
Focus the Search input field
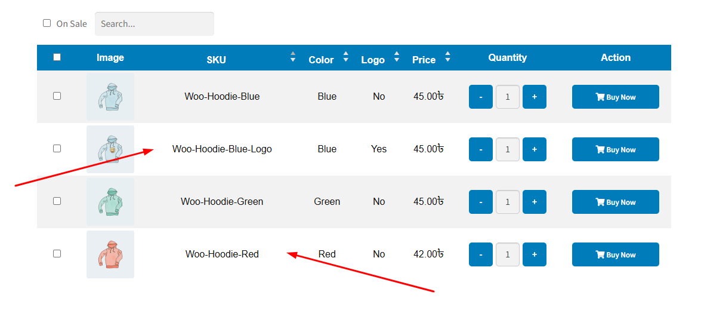(x=154, y=24)
